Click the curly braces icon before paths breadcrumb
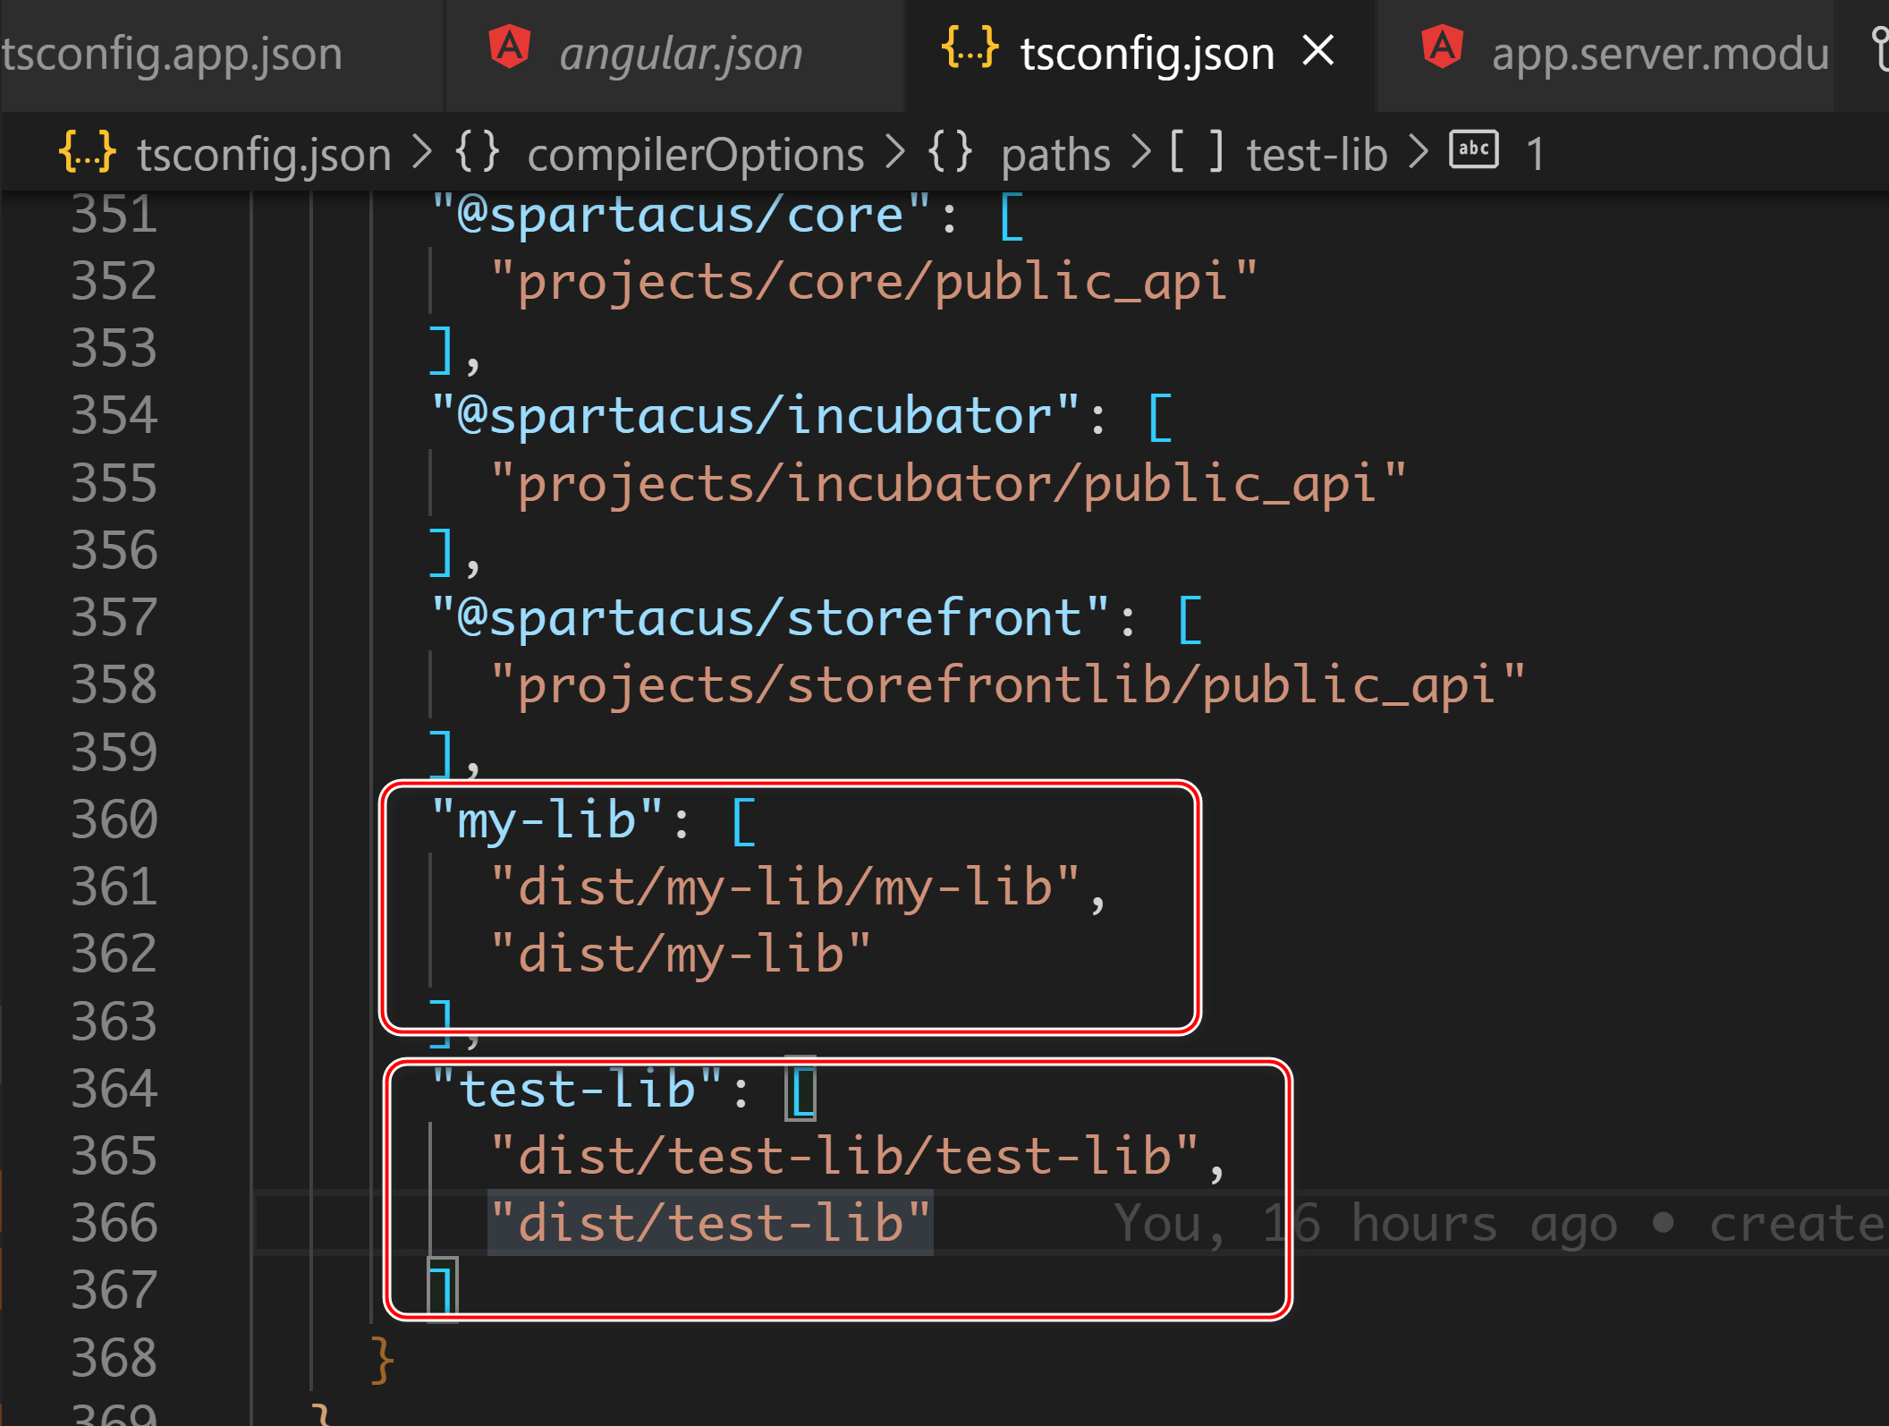 953,152
